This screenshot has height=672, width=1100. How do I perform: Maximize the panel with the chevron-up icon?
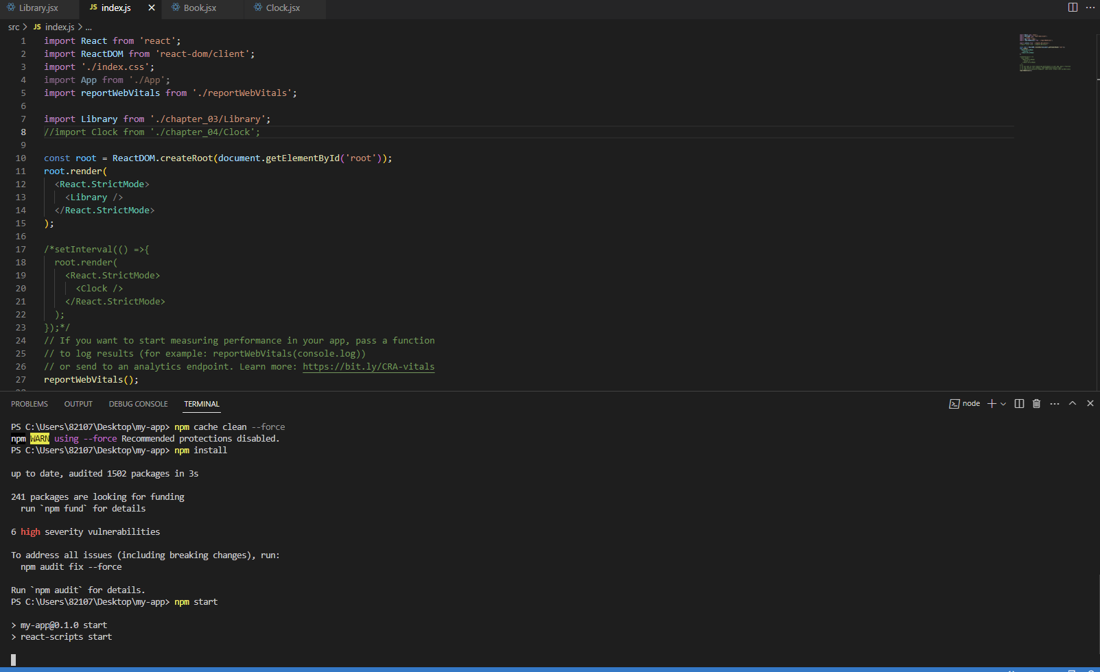point(1073,403)
